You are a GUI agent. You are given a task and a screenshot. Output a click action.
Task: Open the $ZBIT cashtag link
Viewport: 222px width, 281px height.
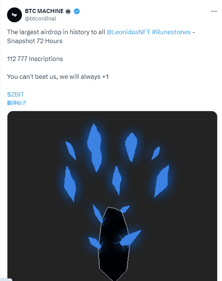point(16,94)
